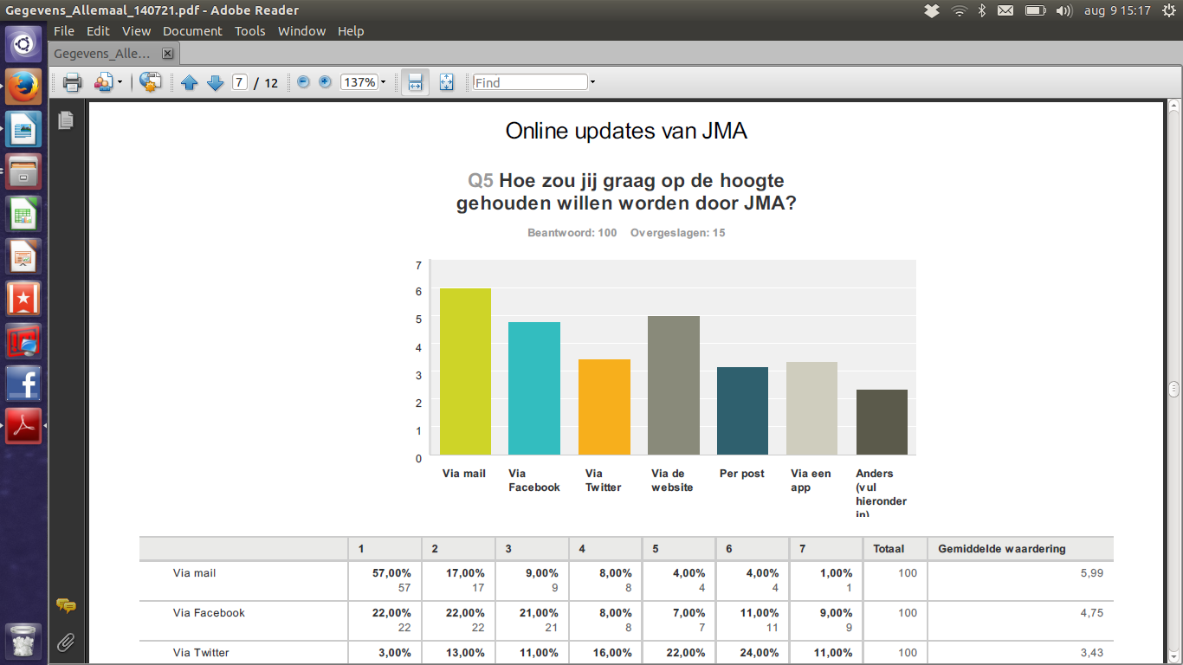Image resolution: width=1183 pixels, height=665 pixels.
Task: Open the Tools menu
Action: point(249,31)
